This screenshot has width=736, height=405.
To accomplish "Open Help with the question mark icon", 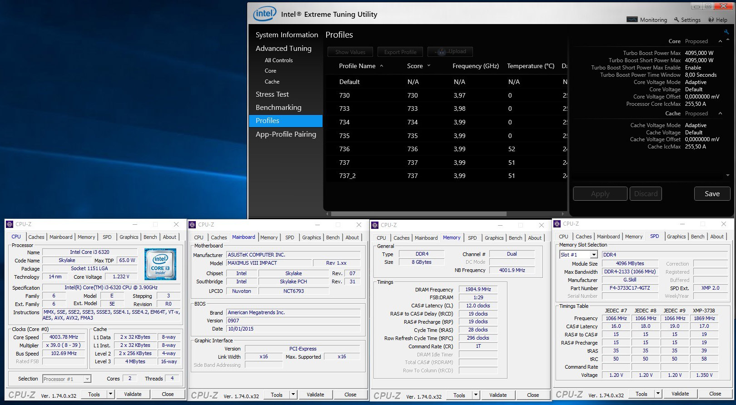I will [x=710, y=20].
